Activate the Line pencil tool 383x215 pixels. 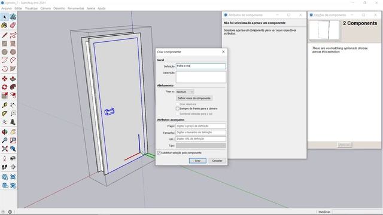tap(5, 35)
